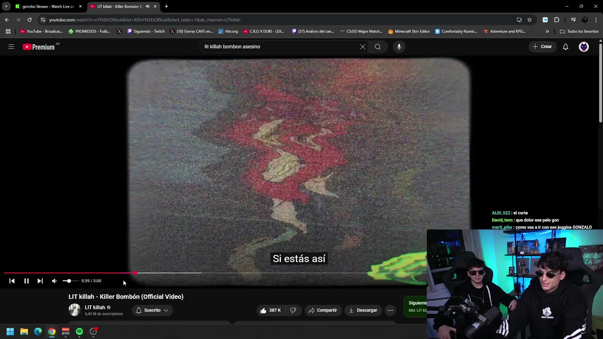This screenshot has width=603, height=339.
Task: Open the Chrome extensions puzzle icon
Action: pyautogui.click(x=557, y=20)
